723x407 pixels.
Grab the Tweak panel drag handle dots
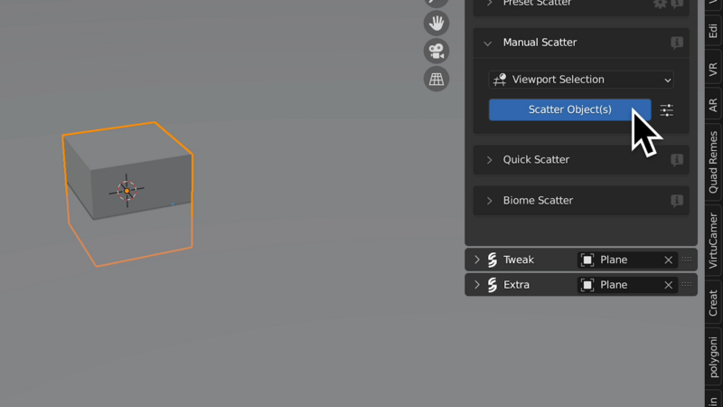coord(687,260)
